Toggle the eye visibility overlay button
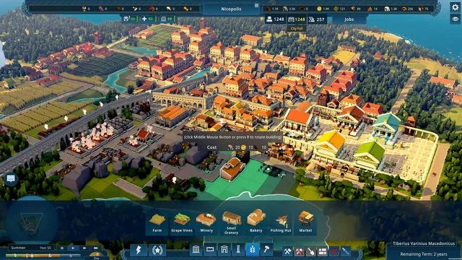The width and height of the screenshot is (462, 260). [x=456, y=19]
